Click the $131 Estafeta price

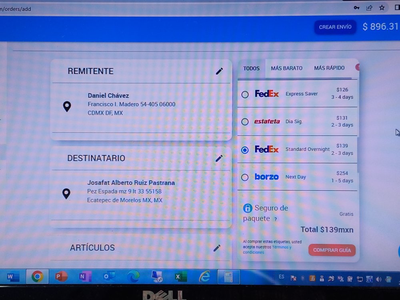pyautogui.click(x=342, y=118)
